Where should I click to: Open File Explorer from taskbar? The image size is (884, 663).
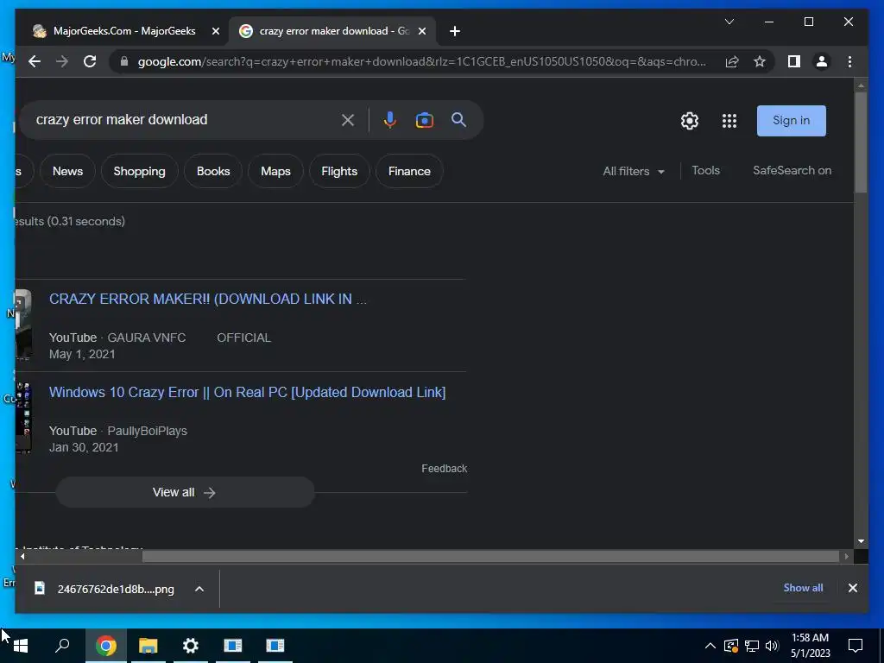(148, 646)
